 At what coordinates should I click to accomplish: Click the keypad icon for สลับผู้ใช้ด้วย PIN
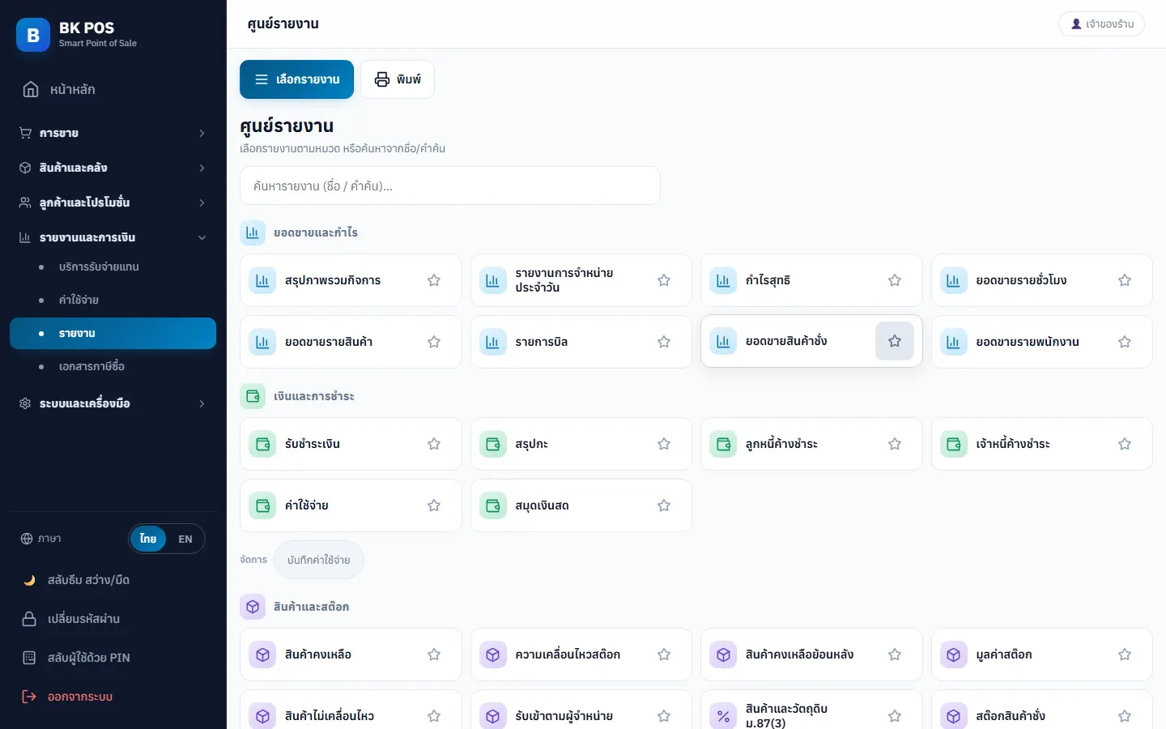point(29,658)
